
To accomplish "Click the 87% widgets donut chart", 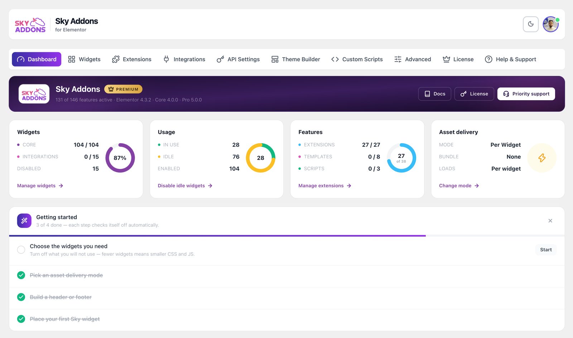I will coord(120,158).
